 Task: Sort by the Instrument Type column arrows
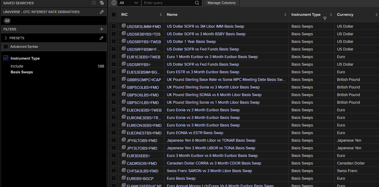331,15
